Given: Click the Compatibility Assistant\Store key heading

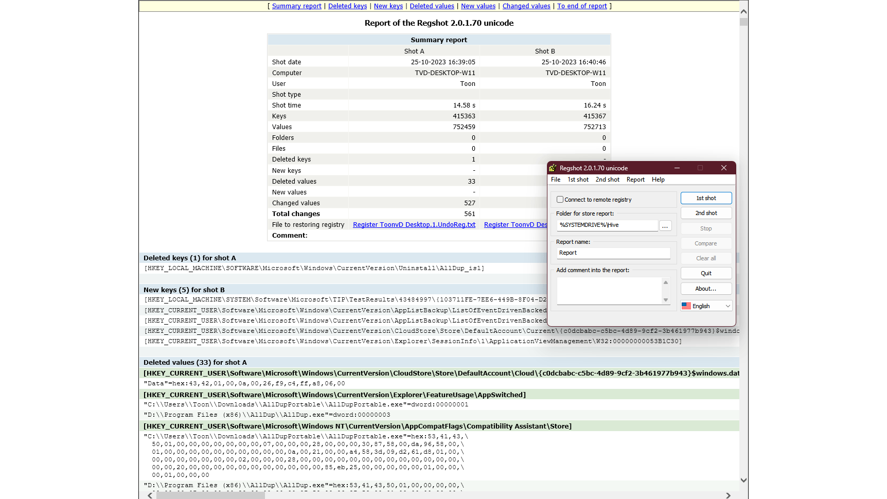Looking at the screenshot, I should [x=358, y=426].
